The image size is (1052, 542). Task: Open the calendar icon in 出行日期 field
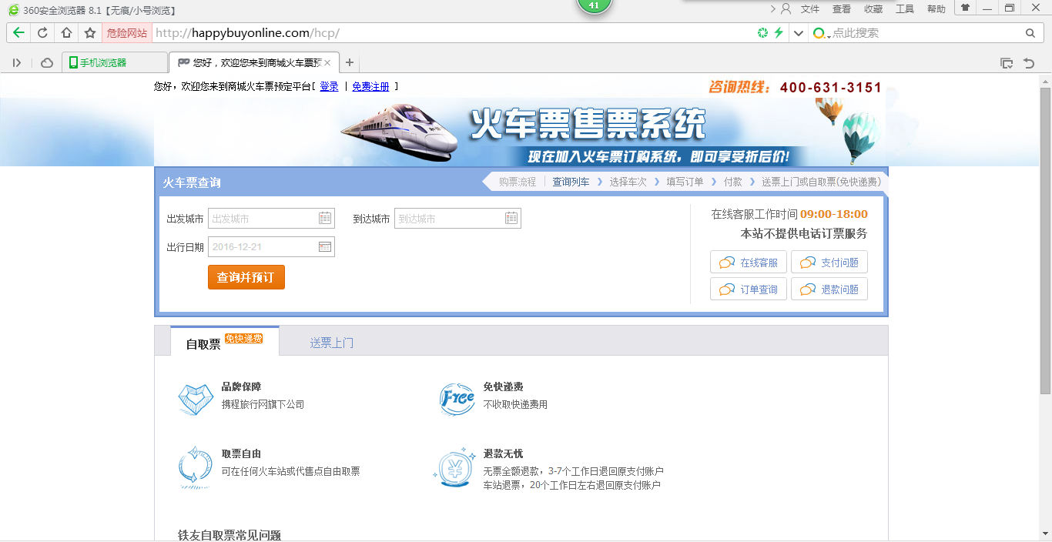(325, 247)
